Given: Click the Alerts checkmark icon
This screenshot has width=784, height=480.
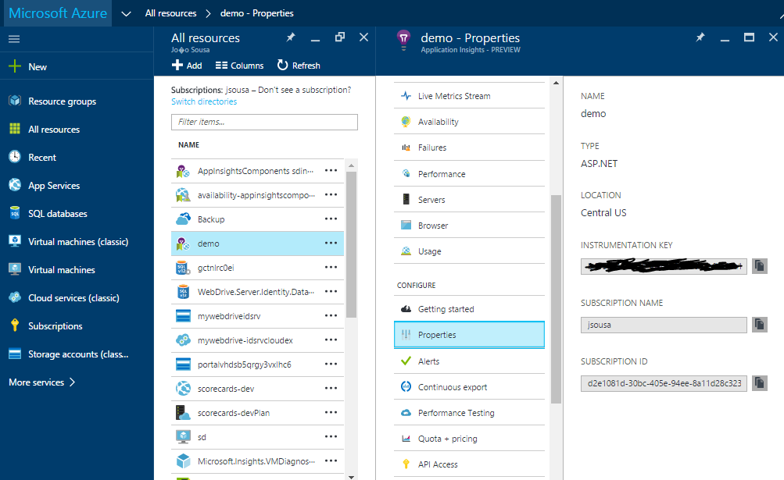Looking at the screenshot, I should (406, 361).
